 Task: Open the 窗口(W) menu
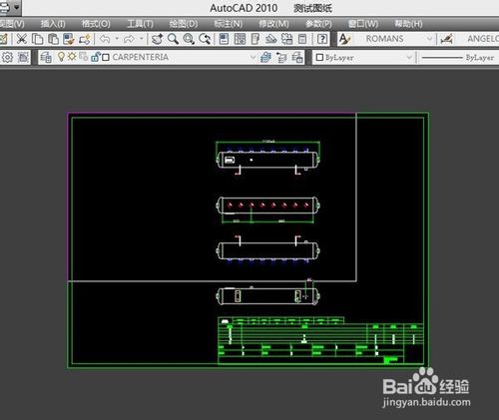(x=363, y=24)
